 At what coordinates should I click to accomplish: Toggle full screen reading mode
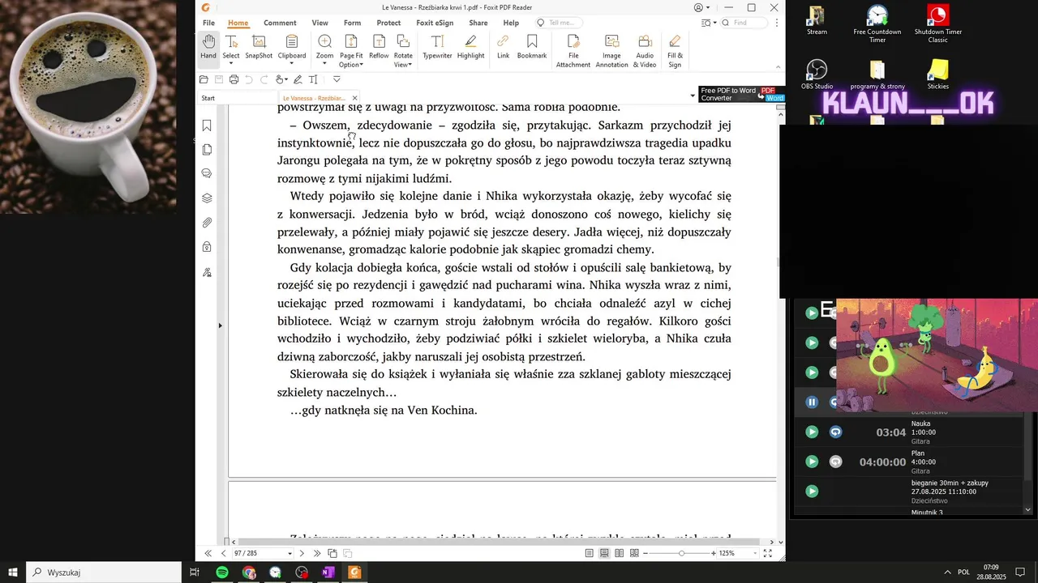[x=768, y=553]
